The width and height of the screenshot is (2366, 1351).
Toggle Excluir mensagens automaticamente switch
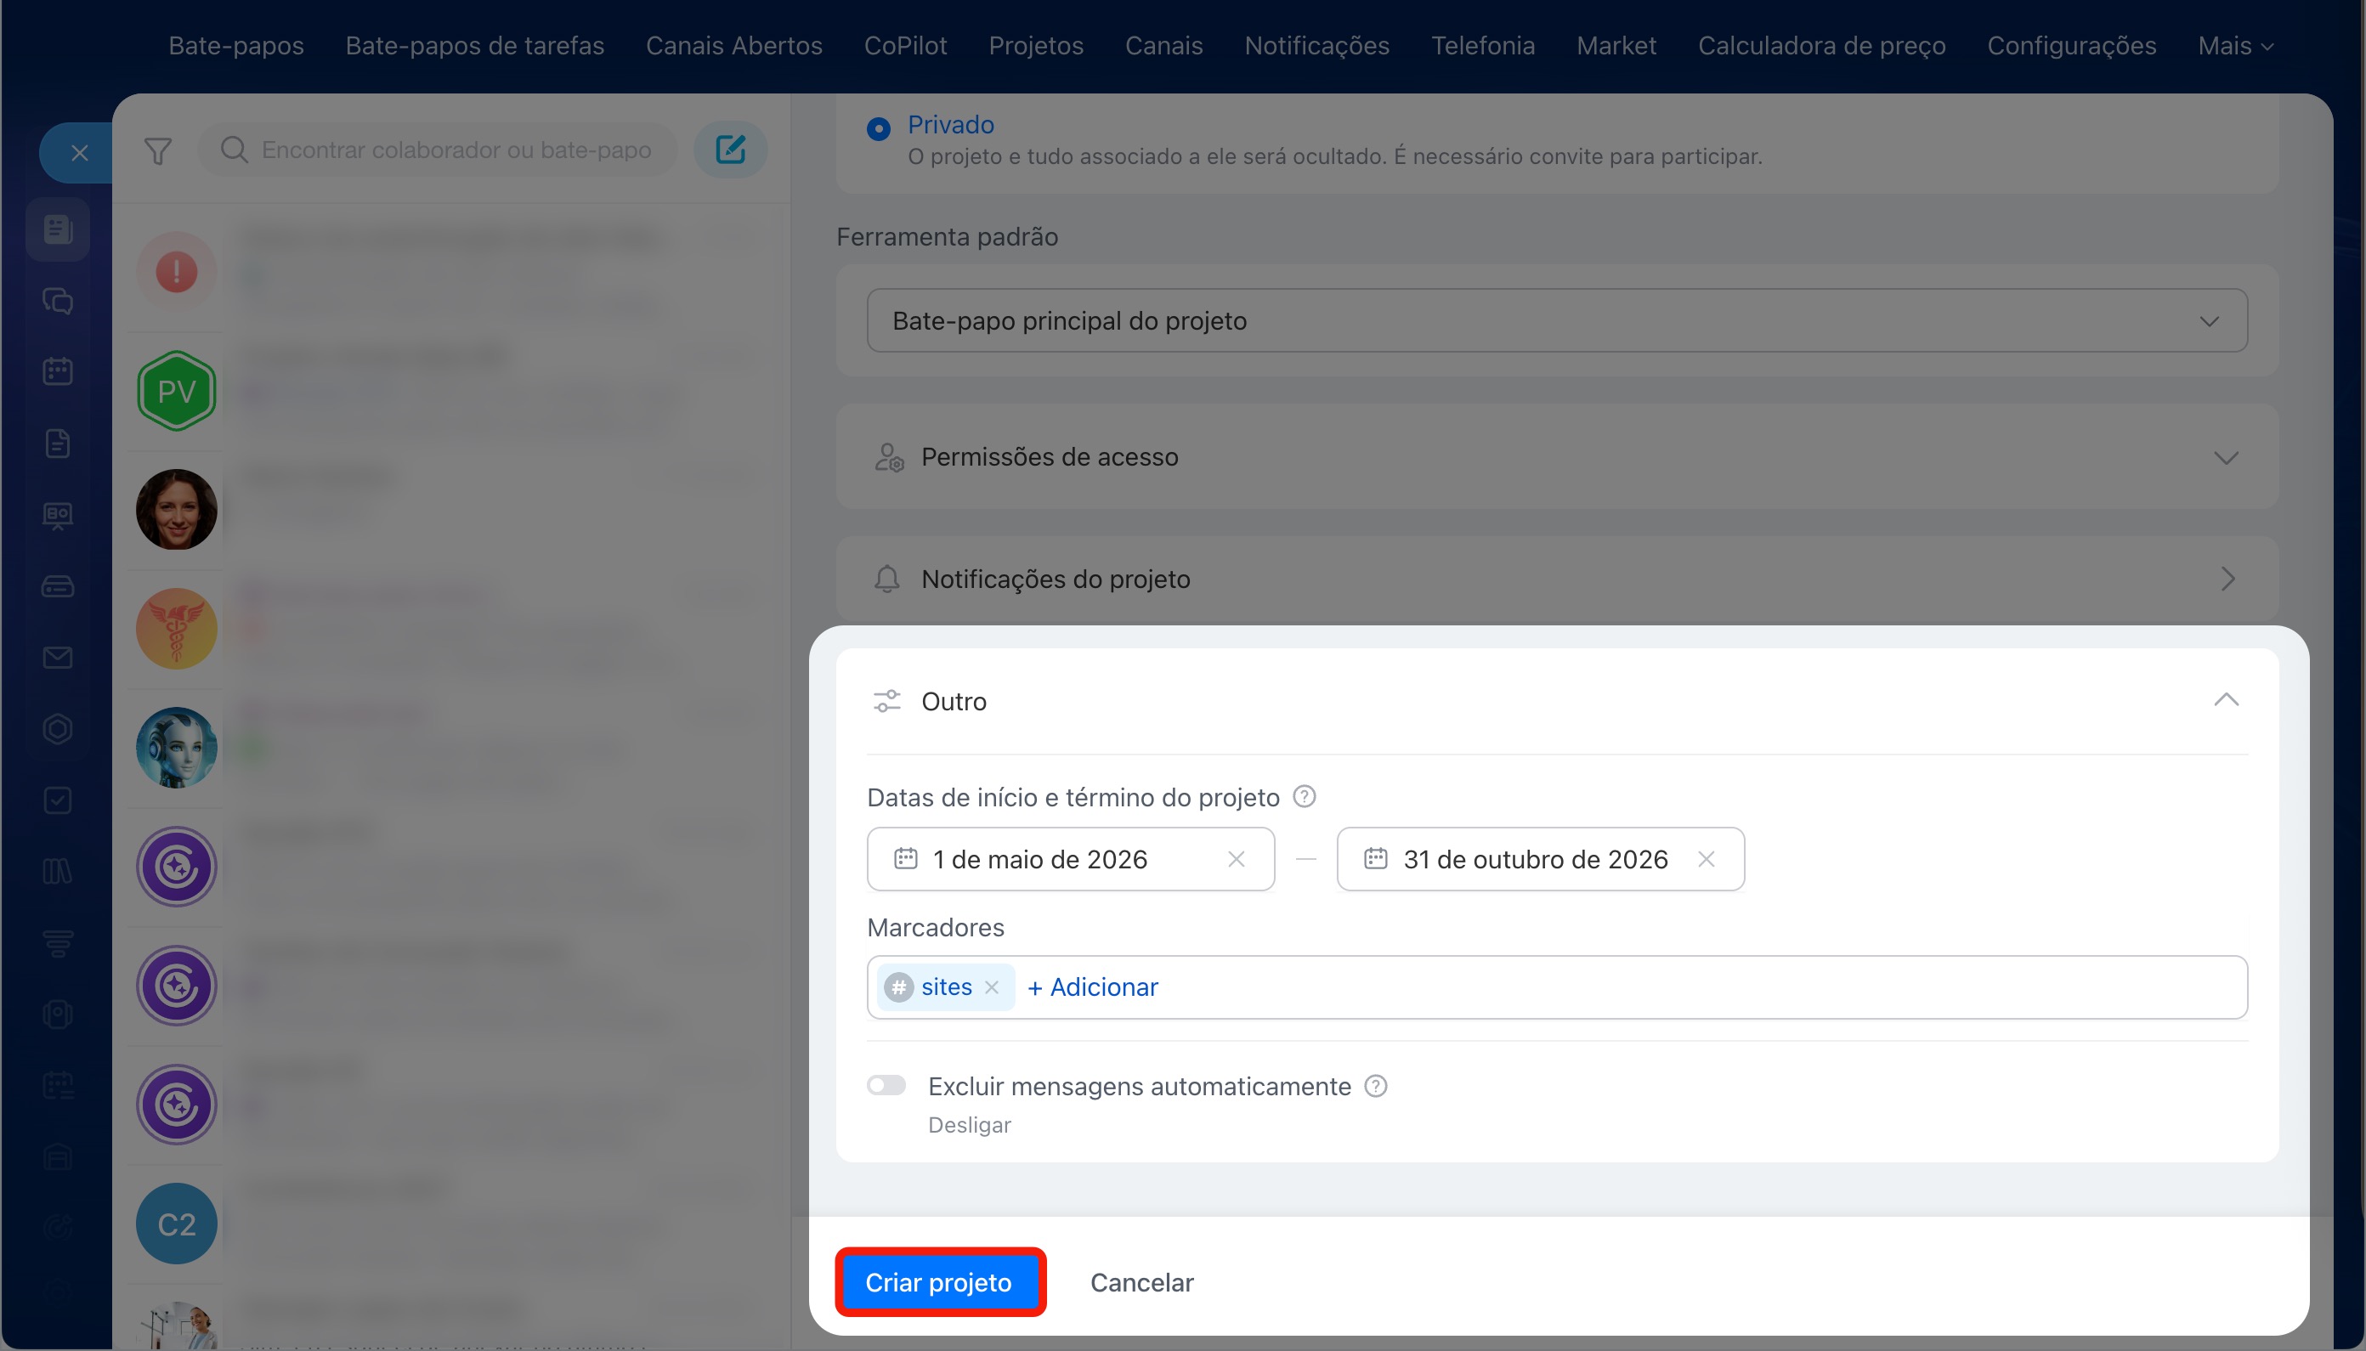[x=886, y=1086]
